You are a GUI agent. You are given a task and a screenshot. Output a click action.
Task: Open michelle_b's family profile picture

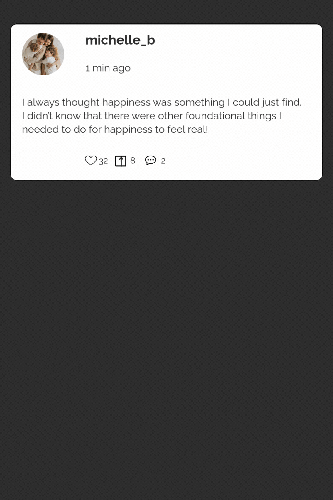click(x=43, y=54)
